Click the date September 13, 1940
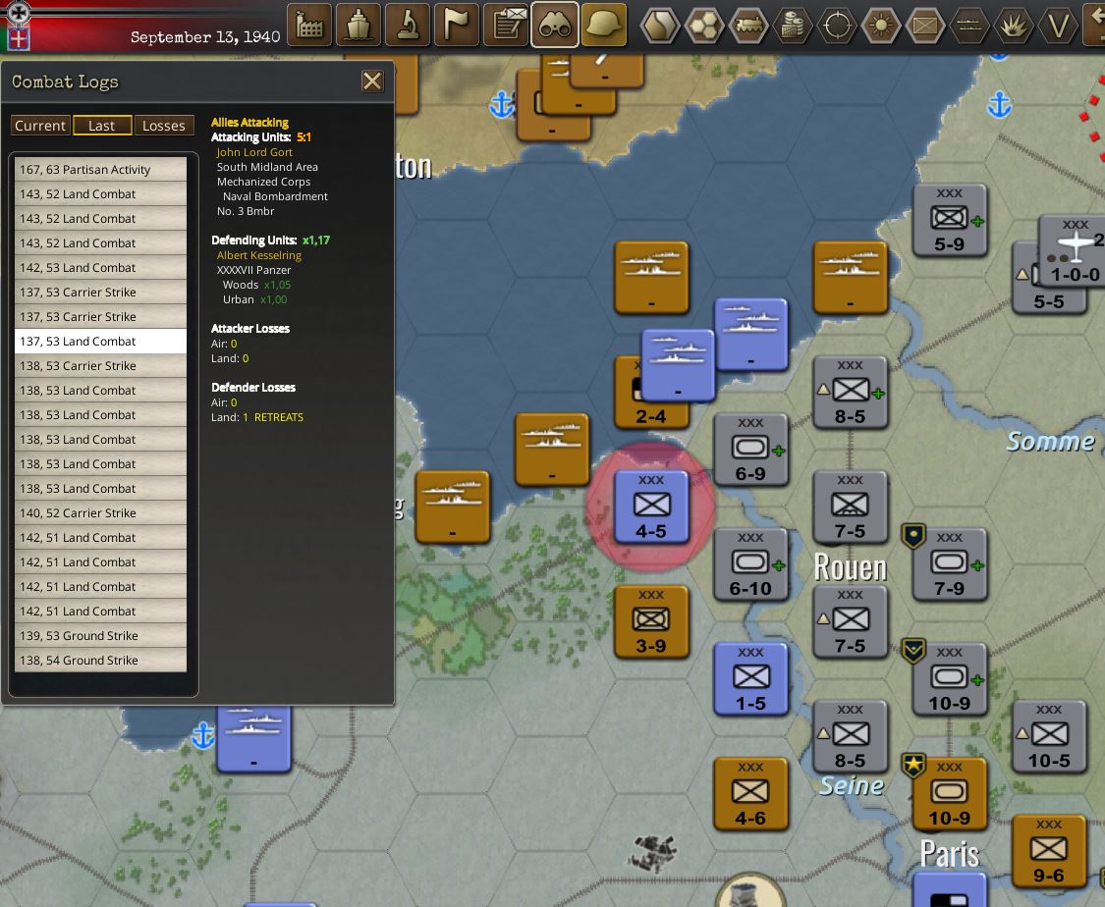1105x907 pixels. (205, 36)
